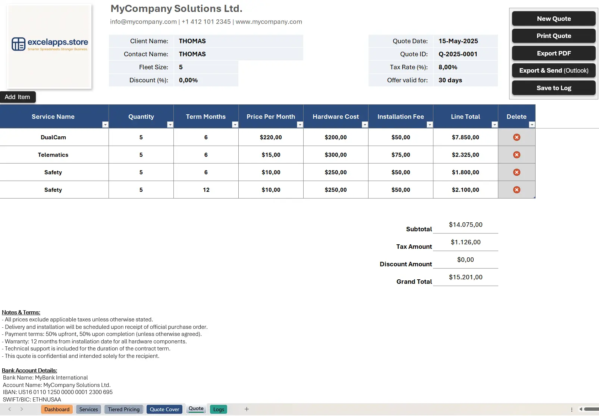This screenshot has width=599, height=416.
Task: Open the sheet options three-dot menu
Action: [x=572, y=409]
